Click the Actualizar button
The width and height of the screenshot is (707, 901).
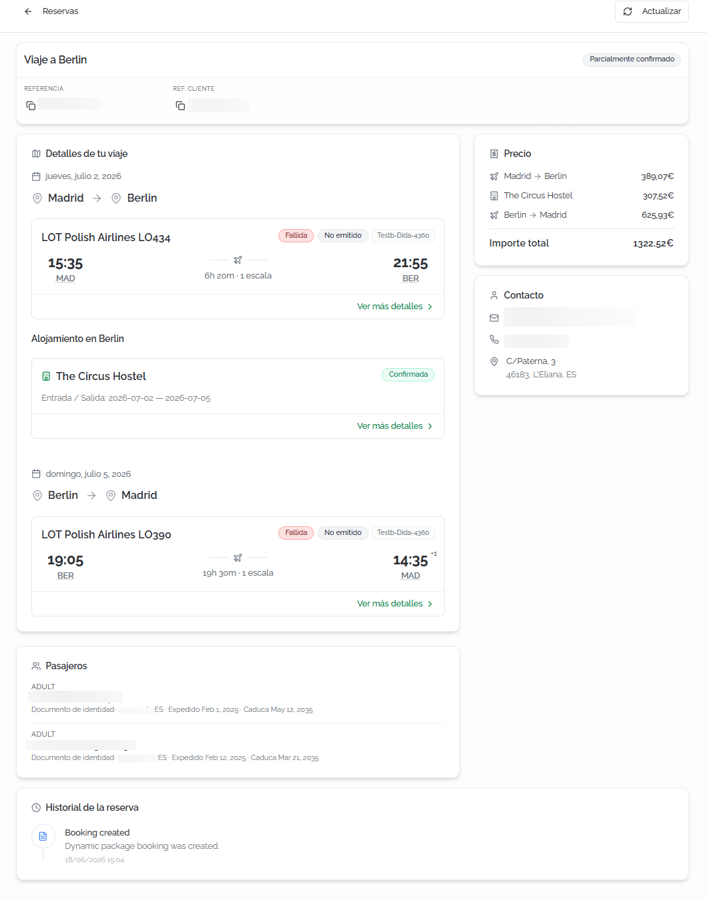coord(652,11)
